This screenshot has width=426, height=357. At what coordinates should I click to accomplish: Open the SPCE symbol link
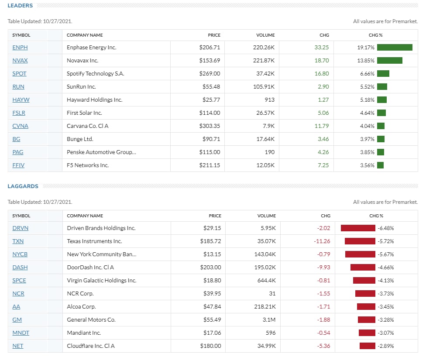(x=19, y=280)
